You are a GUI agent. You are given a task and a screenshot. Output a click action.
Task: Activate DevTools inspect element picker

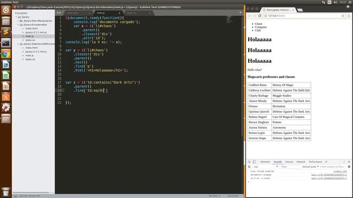point(249,162)
